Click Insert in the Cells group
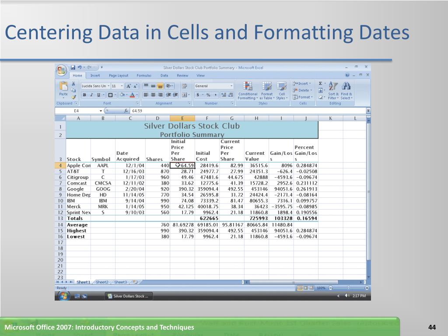The width and height of the screenshot is (448, 336). (302, 84)
